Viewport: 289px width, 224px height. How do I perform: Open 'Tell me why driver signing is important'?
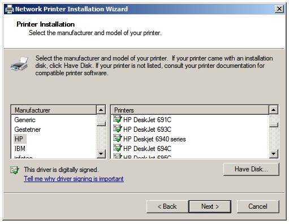[74, 179]
